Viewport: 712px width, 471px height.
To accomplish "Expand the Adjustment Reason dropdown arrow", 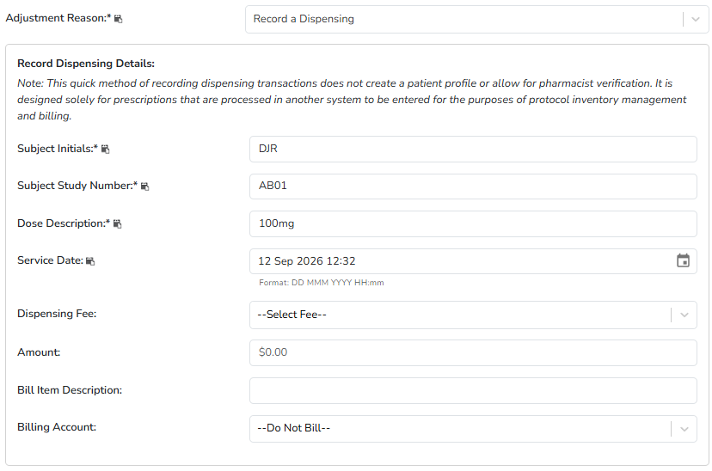I will [695, 19].
